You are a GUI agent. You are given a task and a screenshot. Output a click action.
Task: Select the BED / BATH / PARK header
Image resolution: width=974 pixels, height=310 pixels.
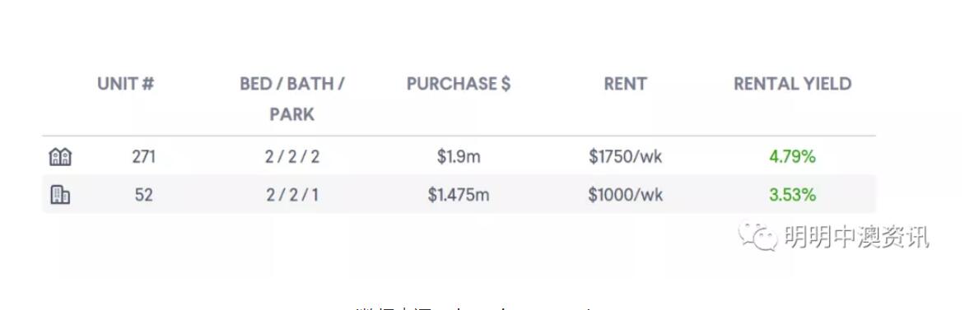292,99
